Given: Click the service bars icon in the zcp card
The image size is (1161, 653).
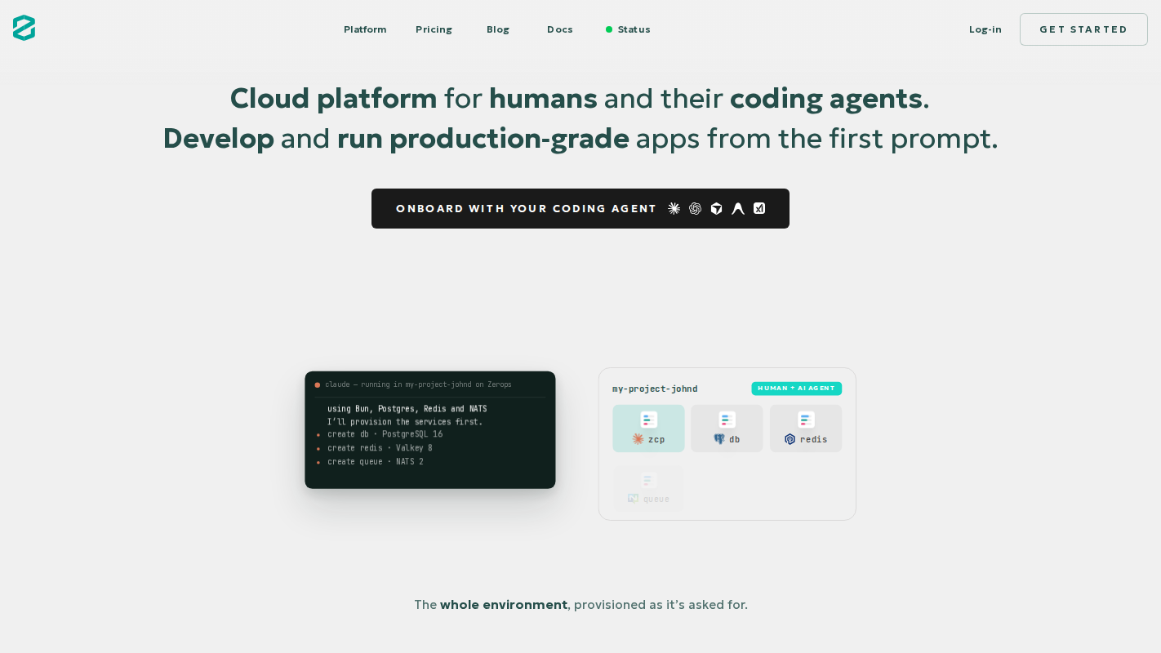Looking at the screenshot, I should click(x=649, y=420).
